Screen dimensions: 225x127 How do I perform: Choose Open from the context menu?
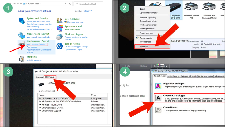(x=142, y=9)
